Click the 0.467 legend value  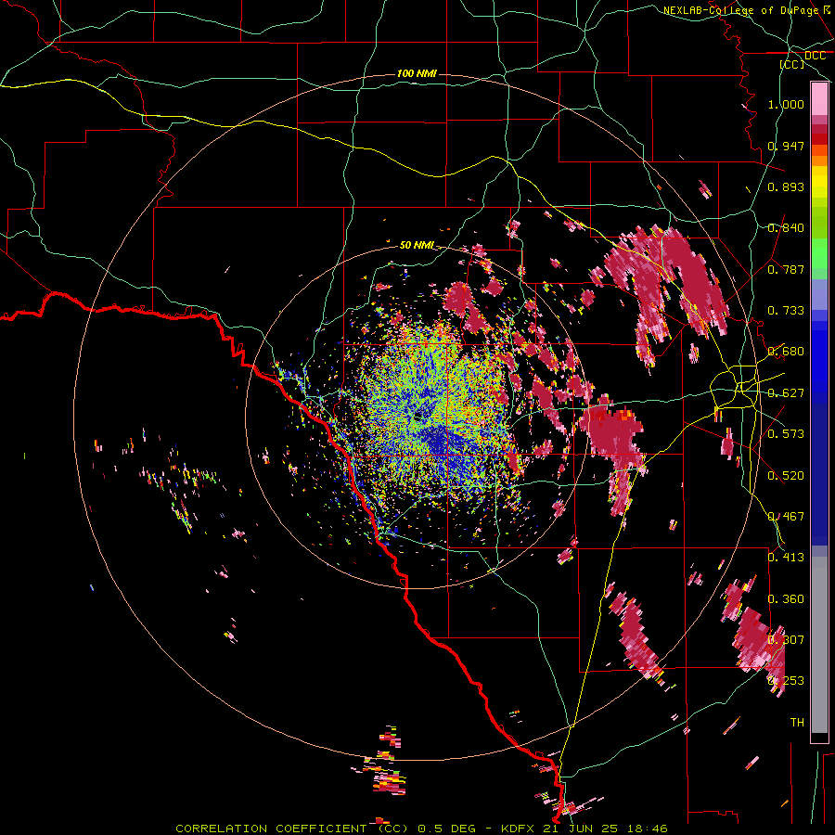pyautogui.click(x=786, y=516)
